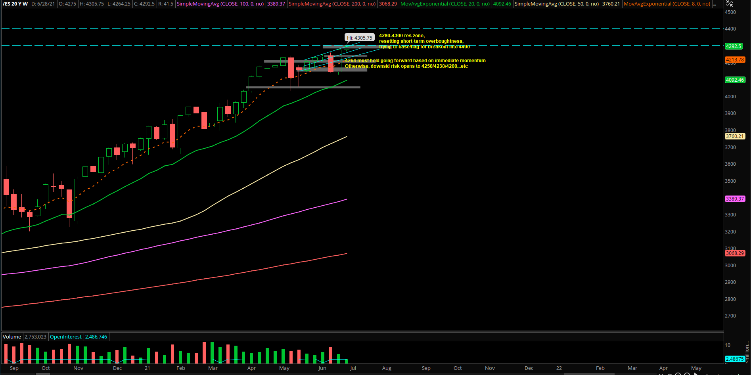Click the Hi: 4305.75 price bubble
The height and width of the screenshot is (375, 751).
click(x=360, y=38)
